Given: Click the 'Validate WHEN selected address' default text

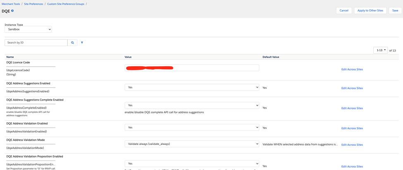Looking at the screenshot, I should [x=300, y=144].
